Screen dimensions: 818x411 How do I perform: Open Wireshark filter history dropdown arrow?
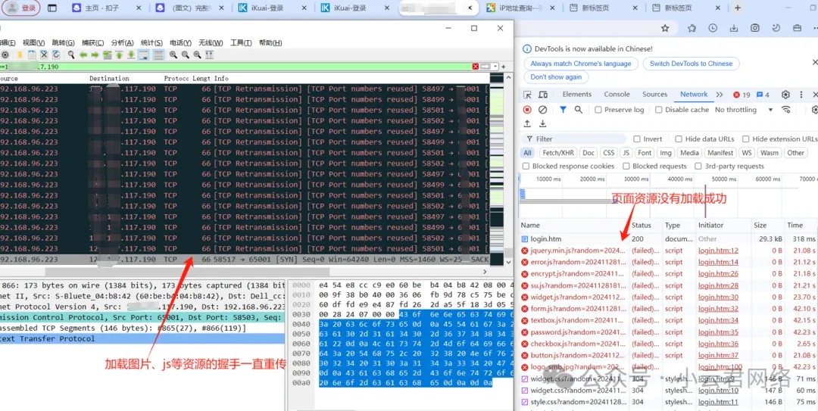coord(495,67)
